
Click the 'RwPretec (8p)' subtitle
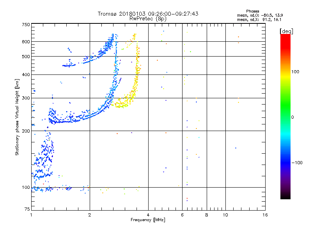click(x=148, y=19)
